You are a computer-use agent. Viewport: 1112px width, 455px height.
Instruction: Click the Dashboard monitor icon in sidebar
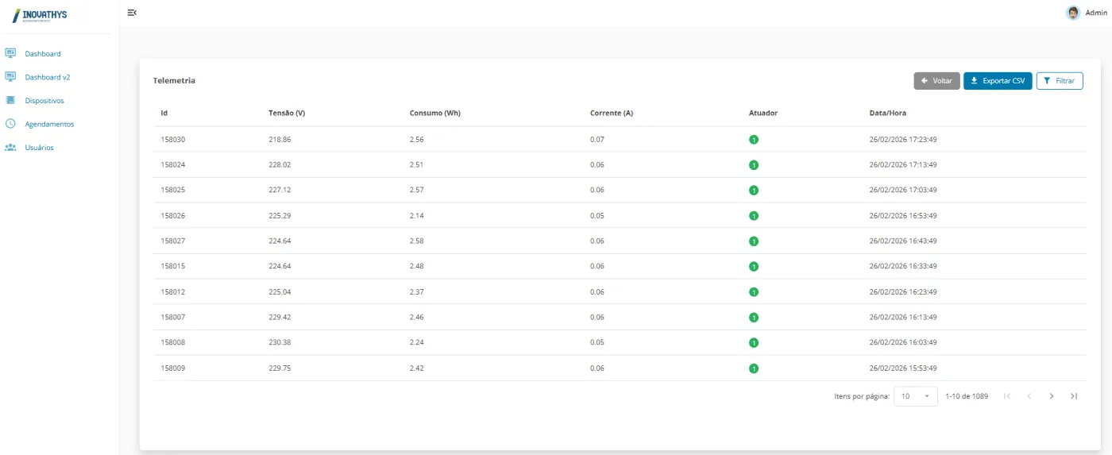coord(10,53)
